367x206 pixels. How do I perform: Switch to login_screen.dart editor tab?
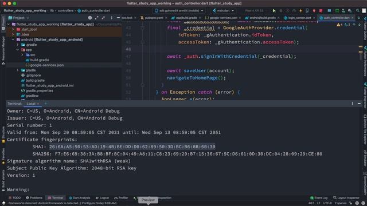[299, 18]
